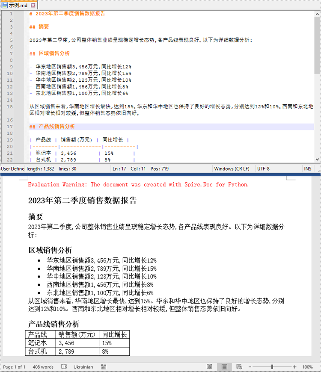Click the 'Page 1 of 1' indicator in Word
The image size is (321, 372).
[14, 367]
